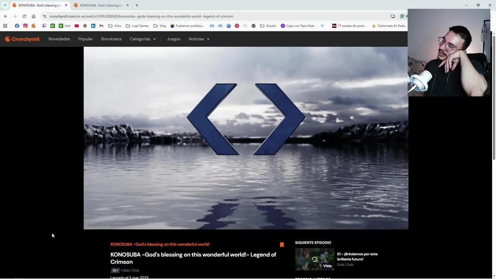Open the Cajas con Tapa Abat bookmark
The width and height of the screenshot is (496, 279).
coord(298,26)
